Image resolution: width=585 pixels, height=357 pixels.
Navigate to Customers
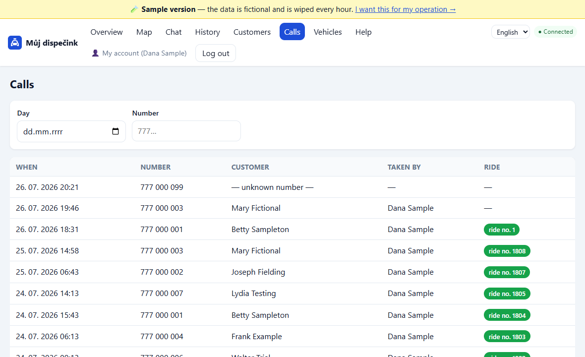coord(252,32)
